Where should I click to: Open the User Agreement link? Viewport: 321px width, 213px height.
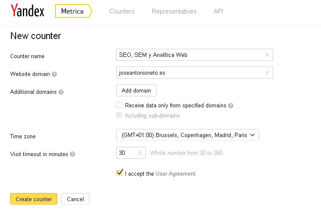tap(175, 174)
